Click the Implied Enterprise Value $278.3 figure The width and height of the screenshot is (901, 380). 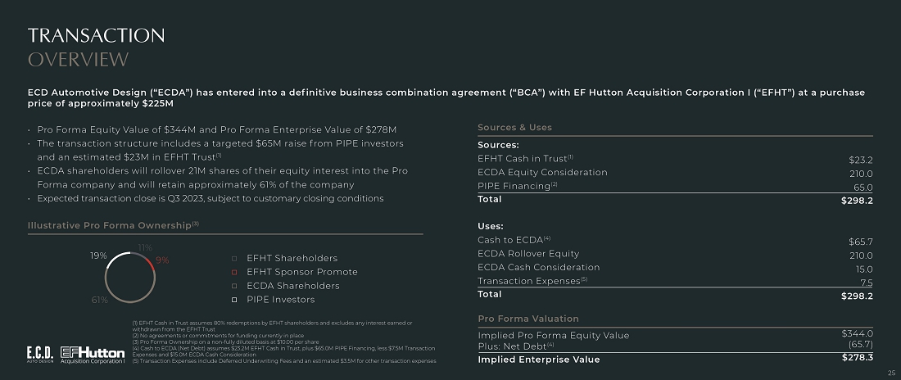pyautogui.click(x=857, y=358)
